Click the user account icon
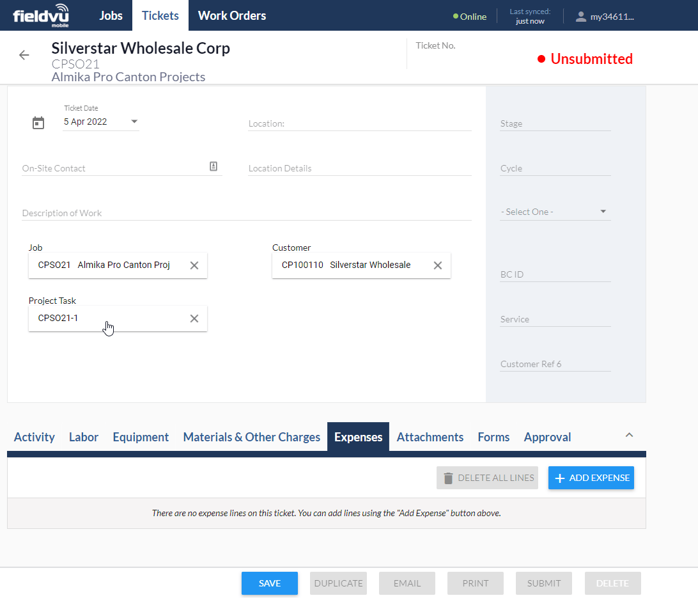 point(580,17)
